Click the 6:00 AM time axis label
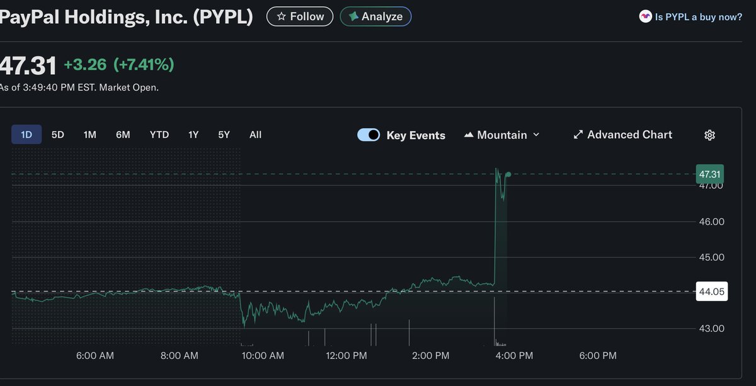The width and height of the screenshot is (756, 386). (x=95, y=356)
